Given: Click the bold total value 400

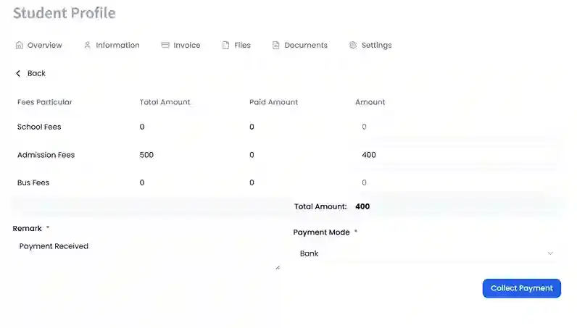Looking at the screenshot, I should coord(362,206).
